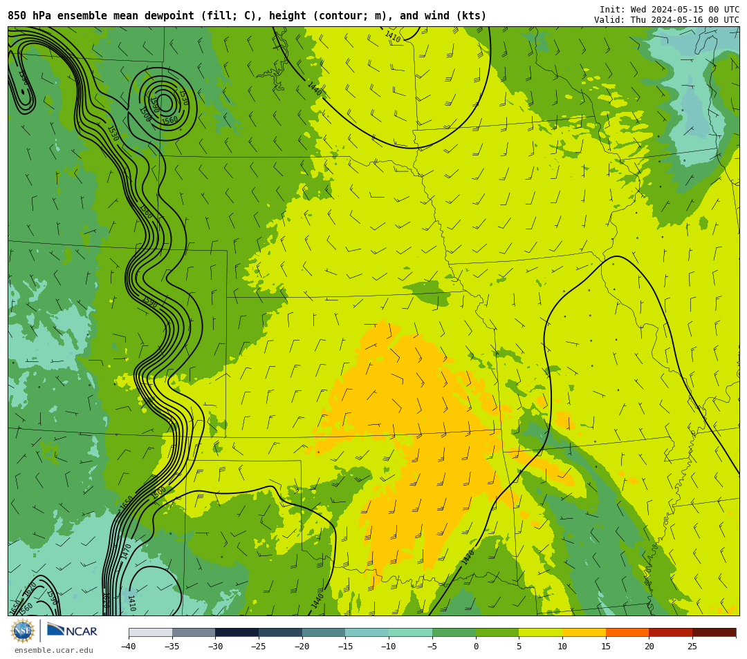
Task: Pick the orange 15 to 20 colorbar segment
Action: tap(627, 632)
